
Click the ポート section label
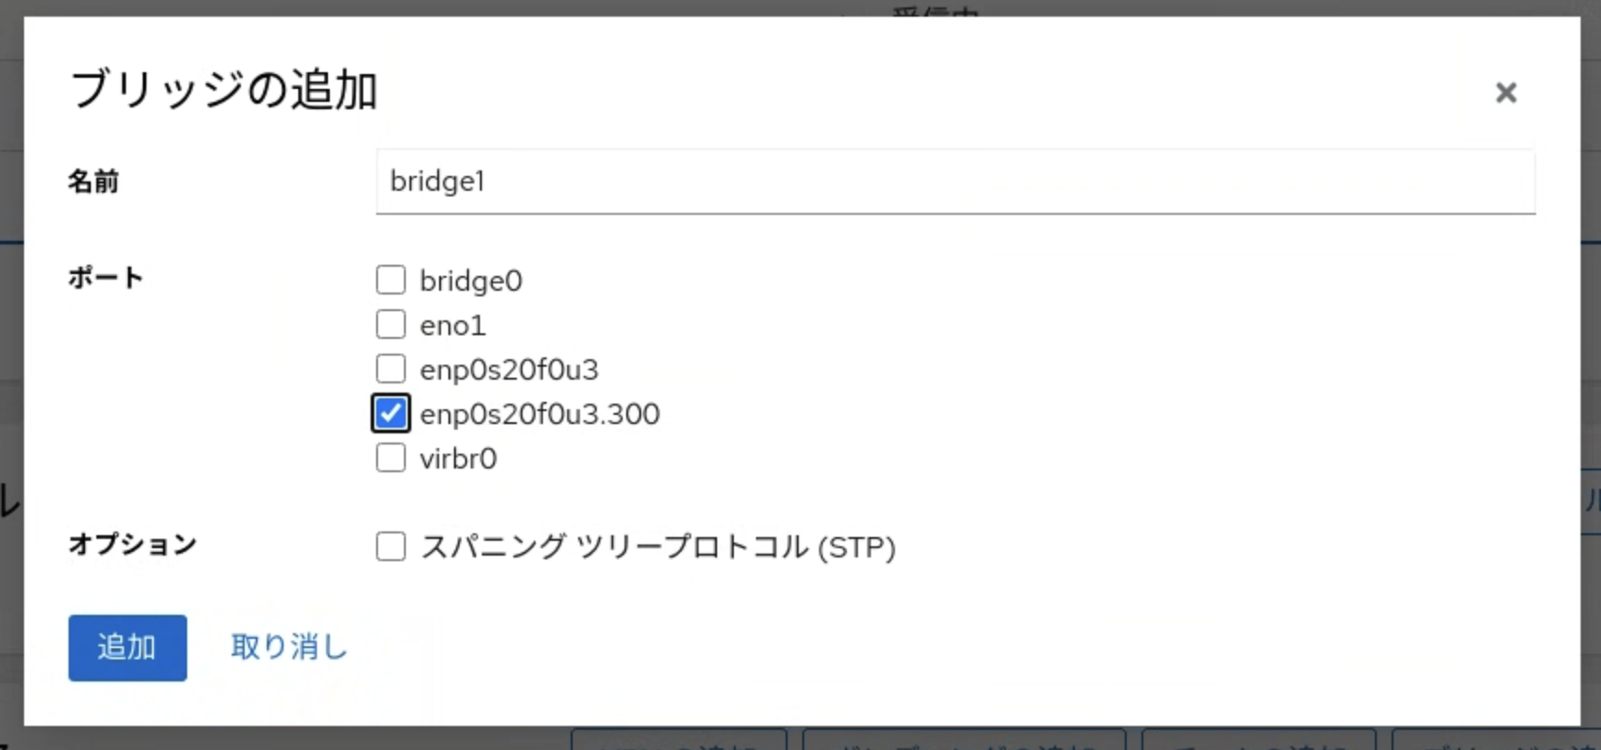click(x=105, y=277)
